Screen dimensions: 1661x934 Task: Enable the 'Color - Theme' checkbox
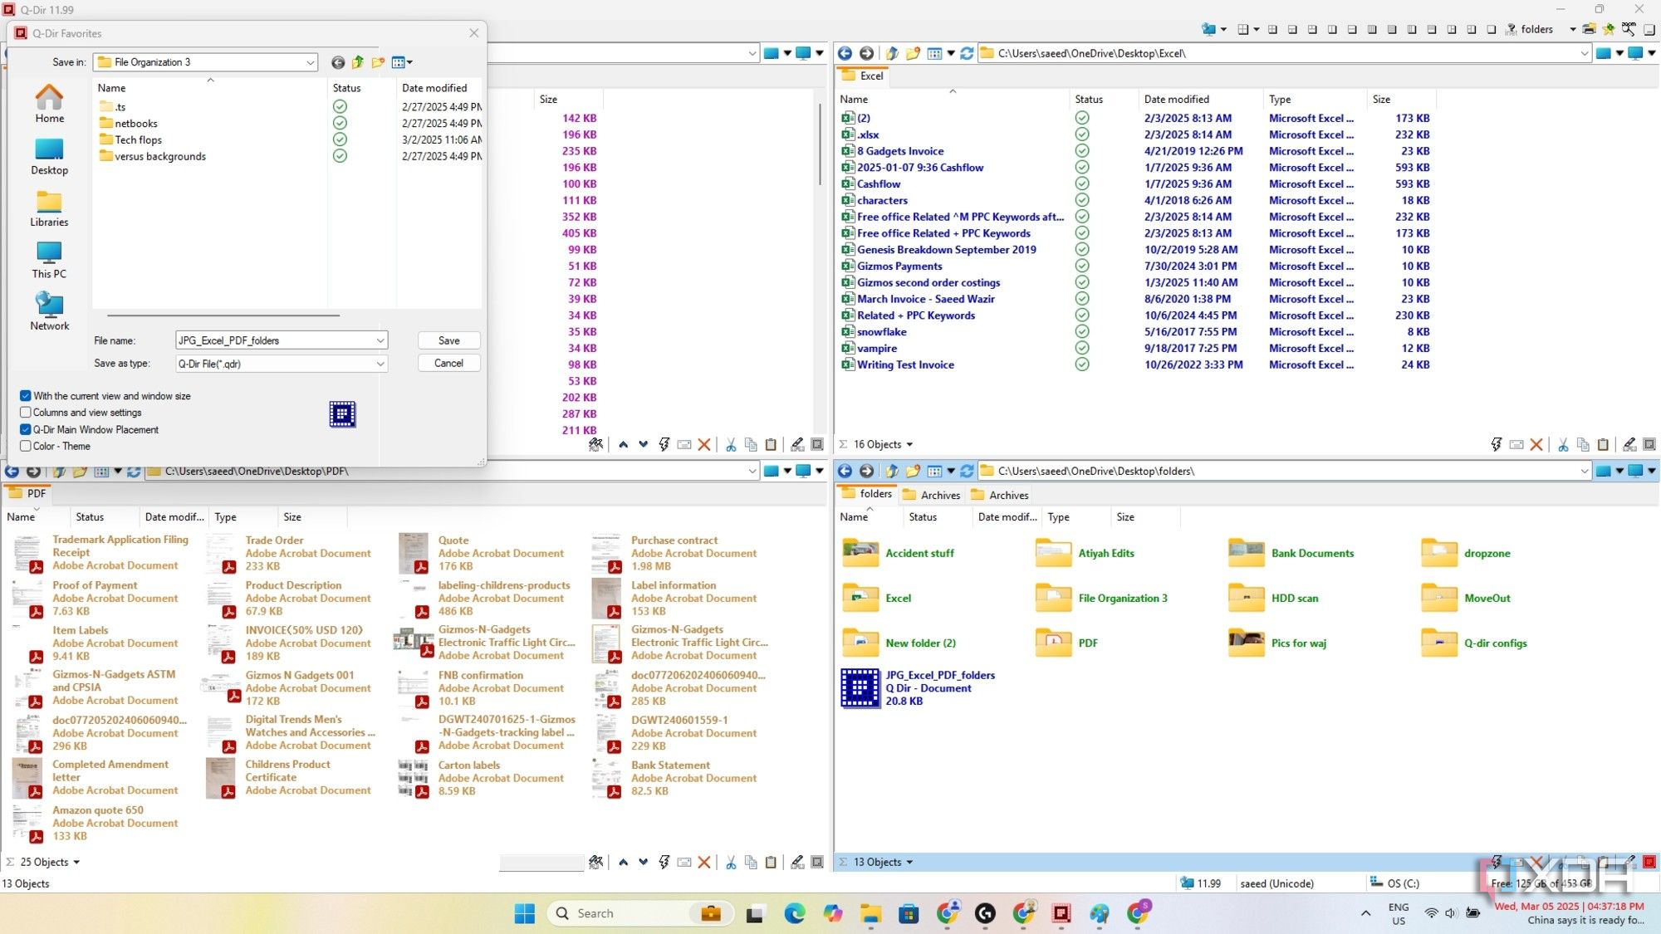(26, 446)
